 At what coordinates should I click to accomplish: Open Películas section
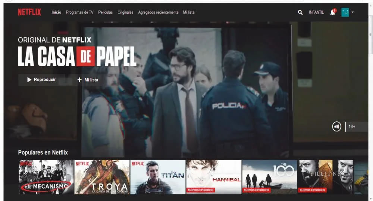point(106,12)
